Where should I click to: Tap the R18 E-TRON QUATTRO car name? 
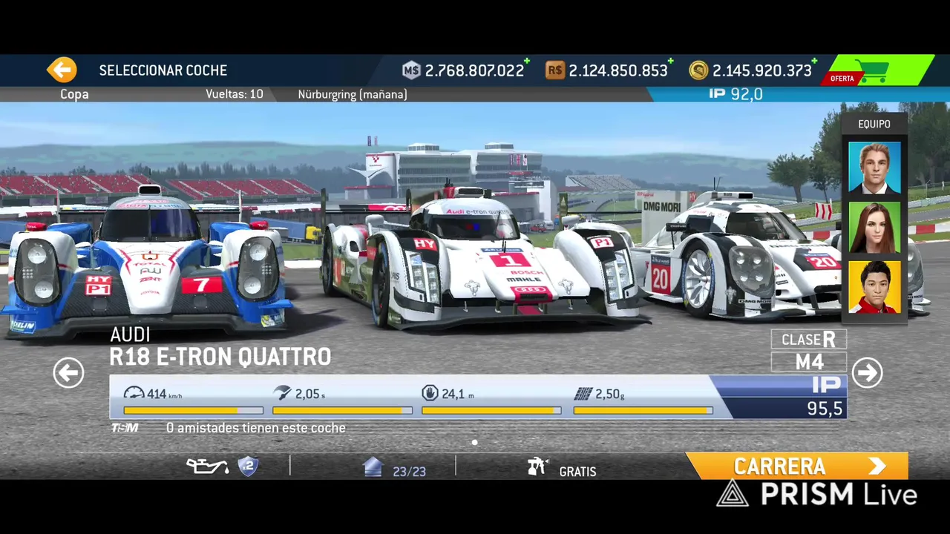(220, 357)
